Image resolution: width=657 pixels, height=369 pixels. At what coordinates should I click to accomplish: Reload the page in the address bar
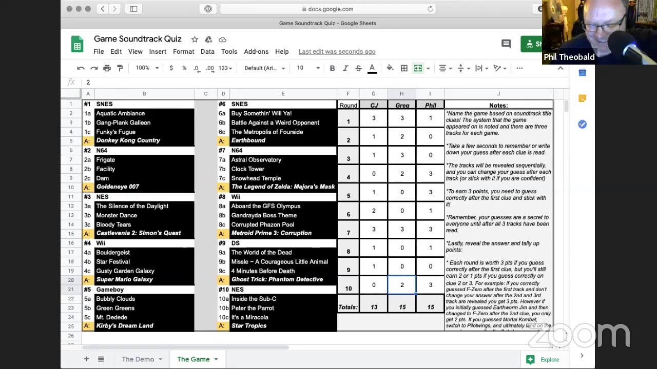tap(430, 9)
